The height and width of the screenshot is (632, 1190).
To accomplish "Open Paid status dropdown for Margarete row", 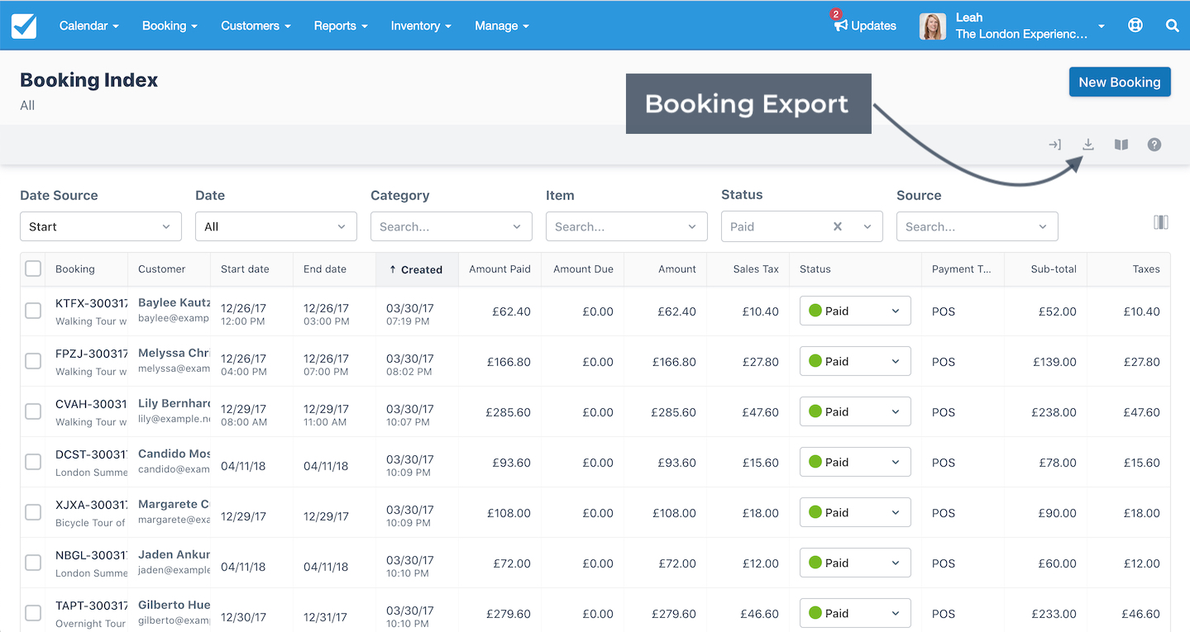I will click(855, 512).
